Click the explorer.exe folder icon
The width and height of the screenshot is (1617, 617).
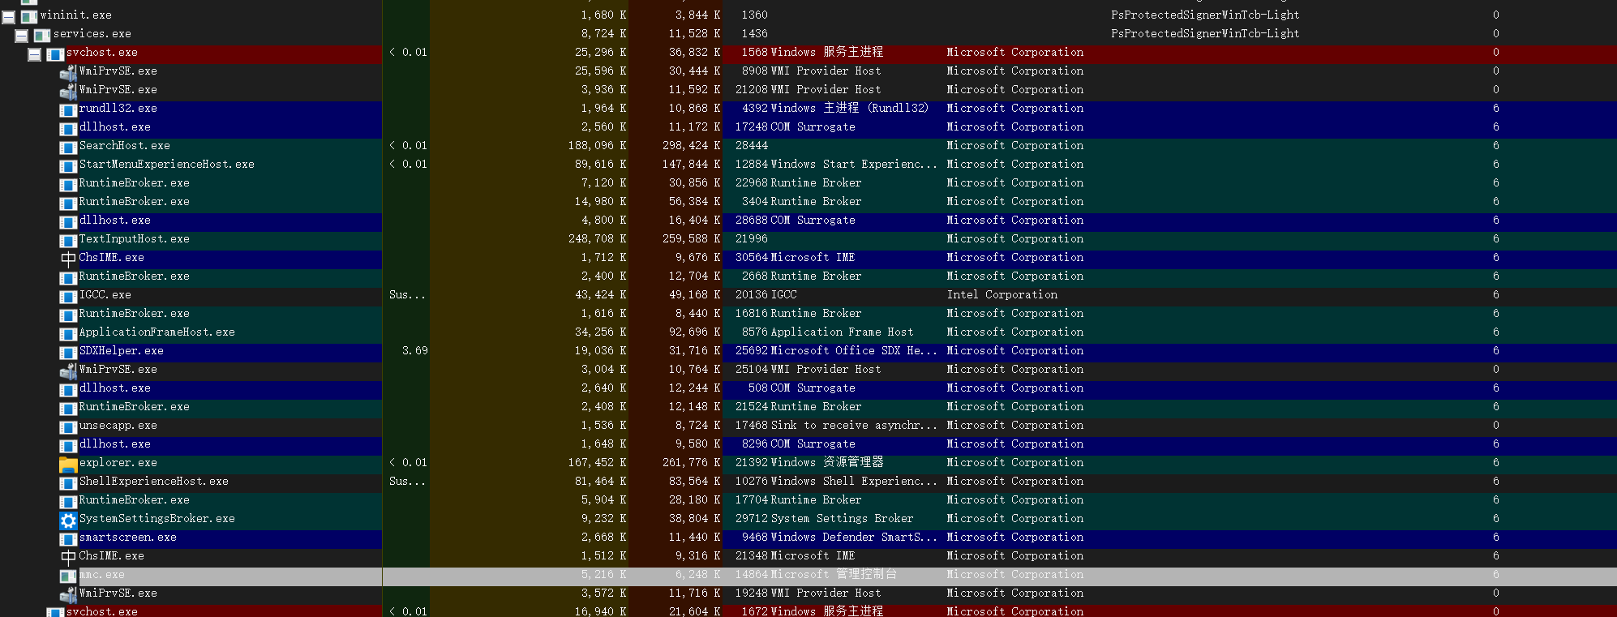click(68, 464)
